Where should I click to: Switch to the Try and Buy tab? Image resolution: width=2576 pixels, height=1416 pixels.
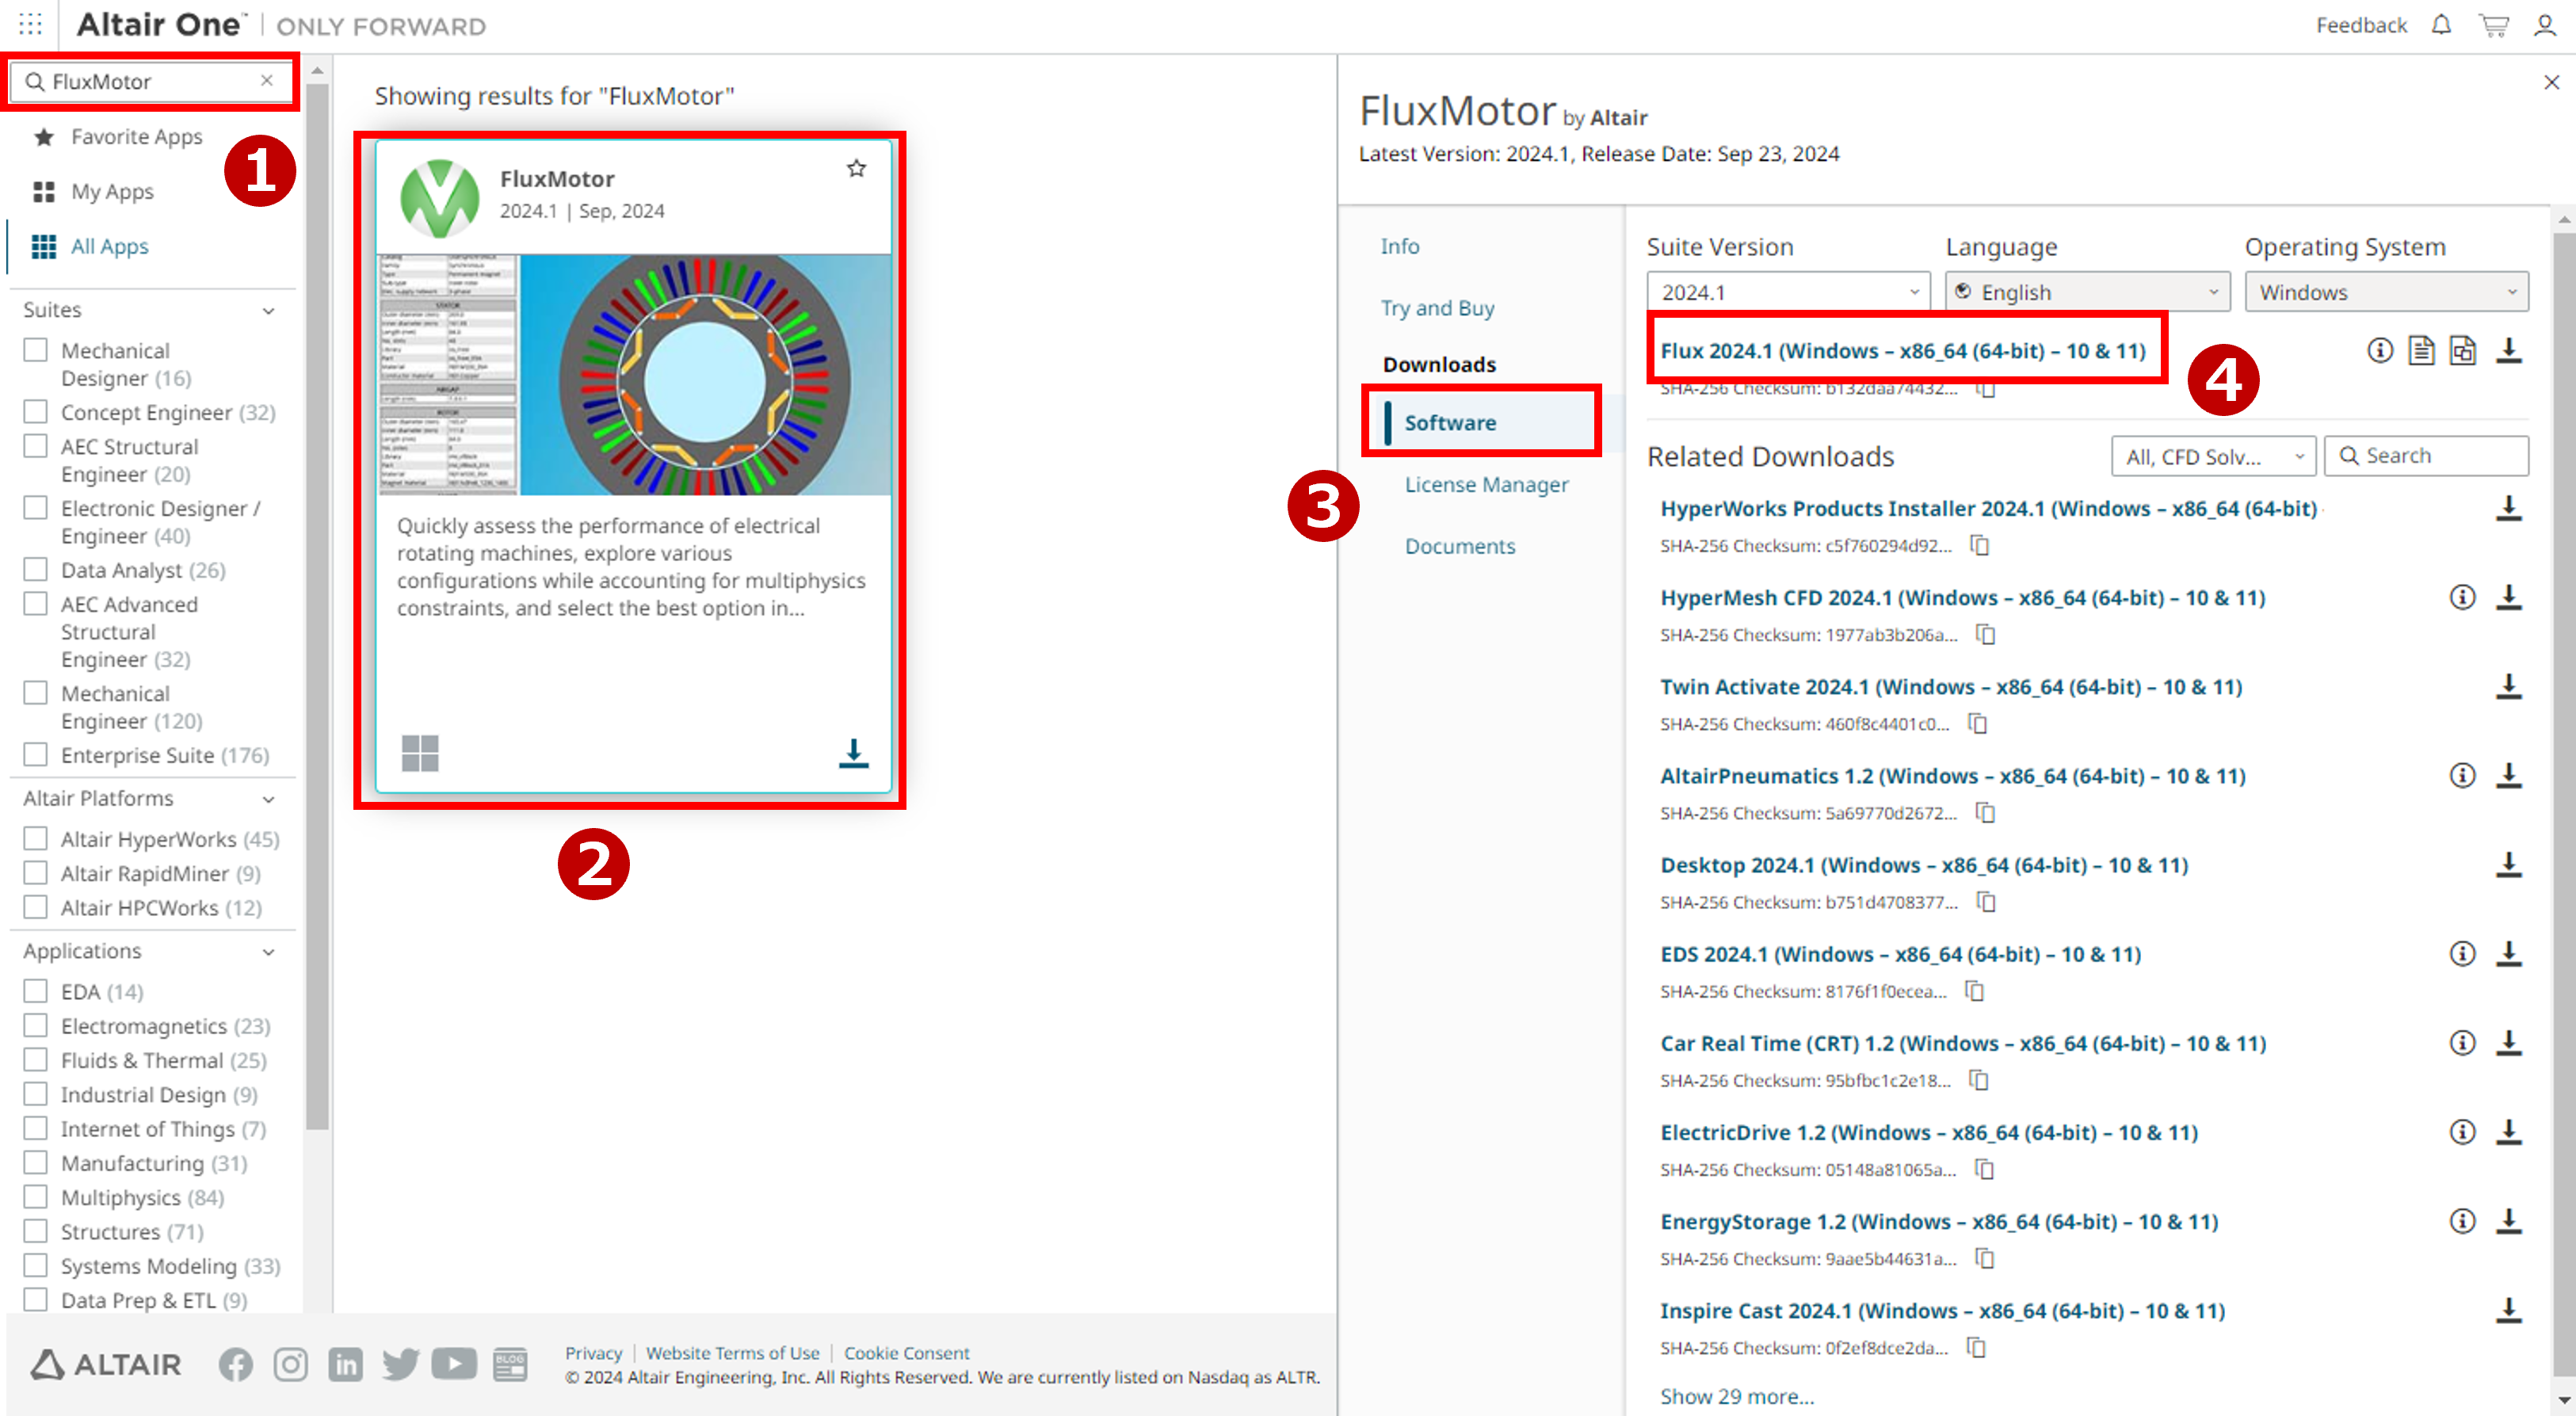[1437, 308]
